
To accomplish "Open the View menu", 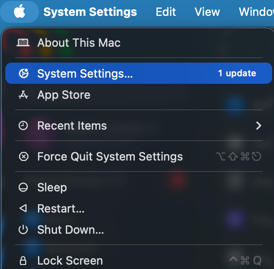I will coord(207,12).
